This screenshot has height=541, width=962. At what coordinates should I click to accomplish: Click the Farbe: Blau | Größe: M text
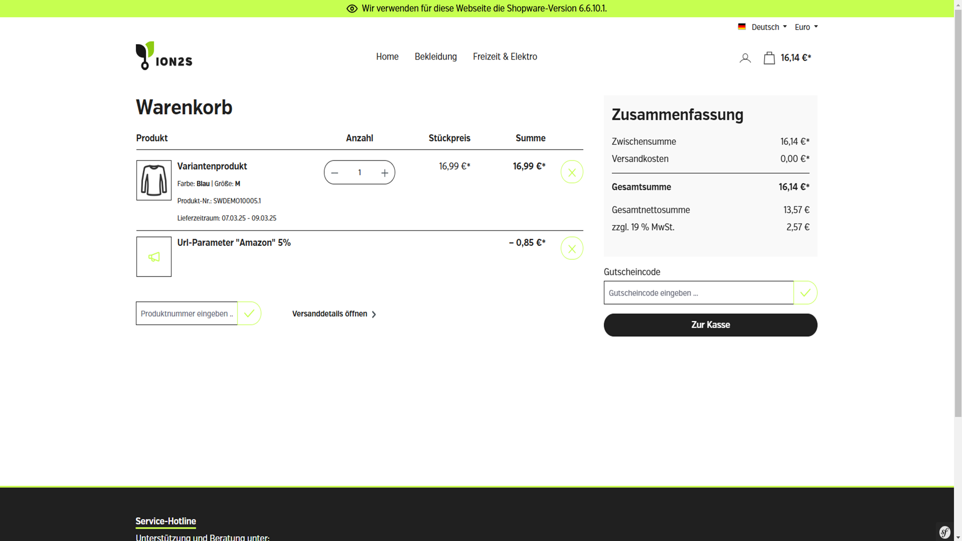[208, 184]
